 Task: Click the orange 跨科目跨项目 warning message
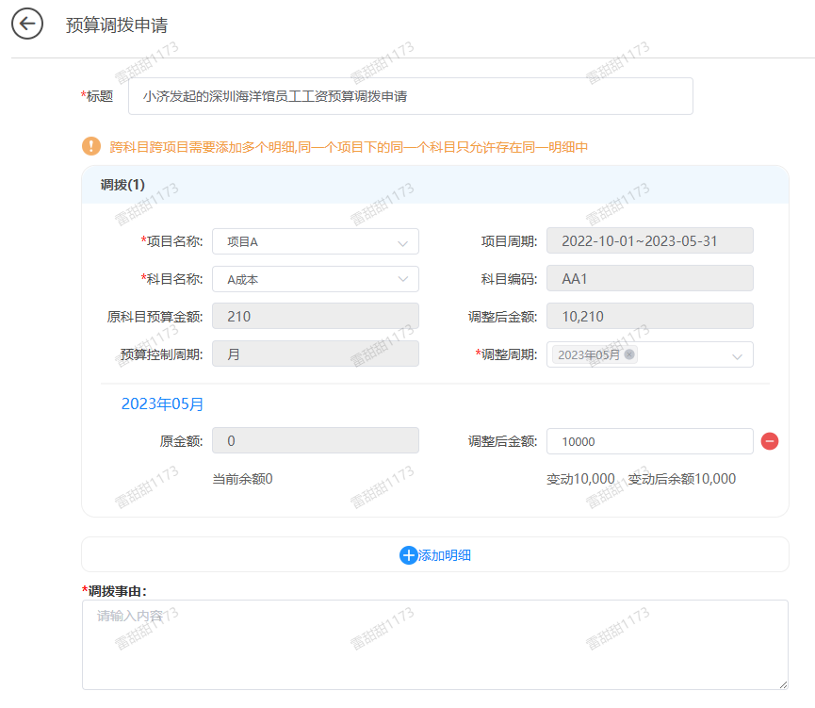[x=349, y=147]
